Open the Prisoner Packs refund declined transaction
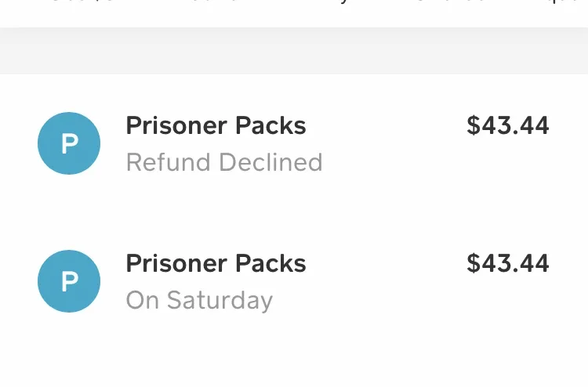 [294, 143]
